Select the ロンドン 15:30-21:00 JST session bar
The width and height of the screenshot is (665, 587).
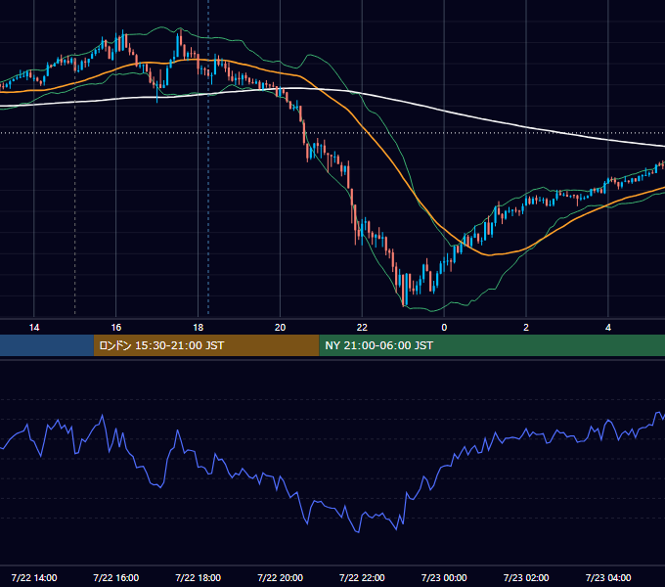click(x=206, y=345)
